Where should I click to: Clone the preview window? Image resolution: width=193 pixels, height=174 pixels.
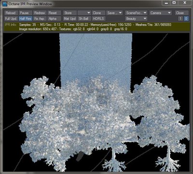pyautogui.click(x=98, y=13)
